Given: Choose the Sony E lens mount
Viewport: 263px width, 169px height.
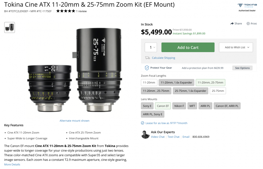Looking at the screenshot, I should [148, 106].
